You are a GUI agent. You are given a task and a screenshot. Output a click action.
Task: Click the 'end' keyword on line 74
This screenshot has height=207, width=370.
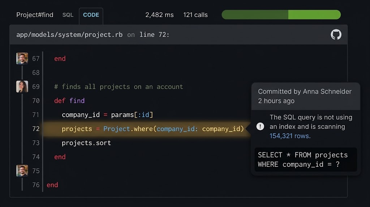60,157
